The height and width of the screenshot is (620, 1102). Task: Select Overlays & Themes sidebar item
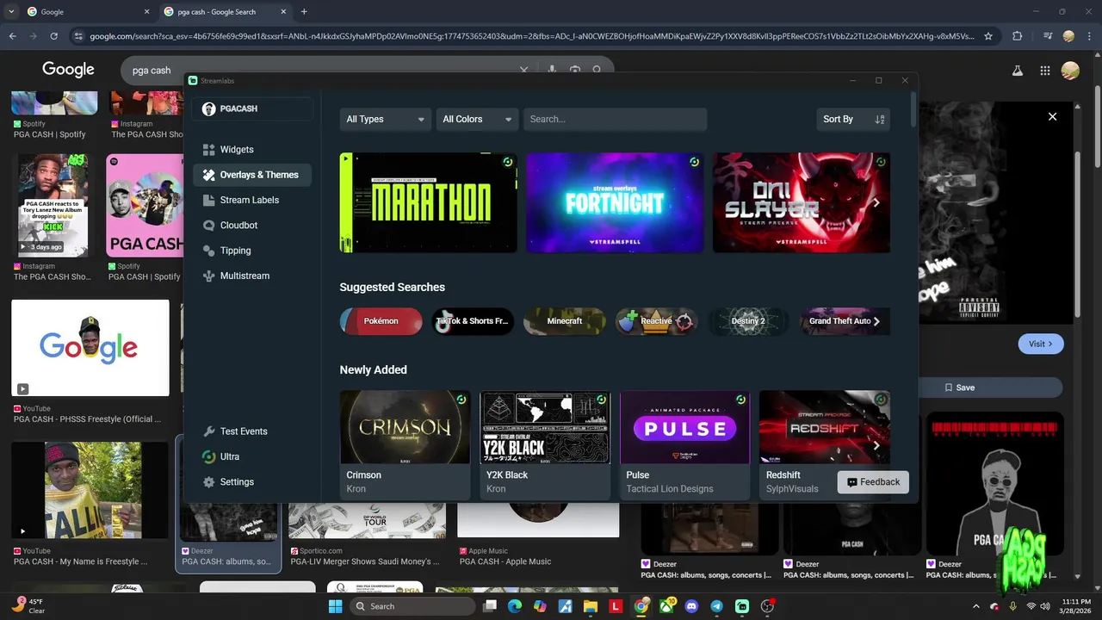(x=252, y=175)
